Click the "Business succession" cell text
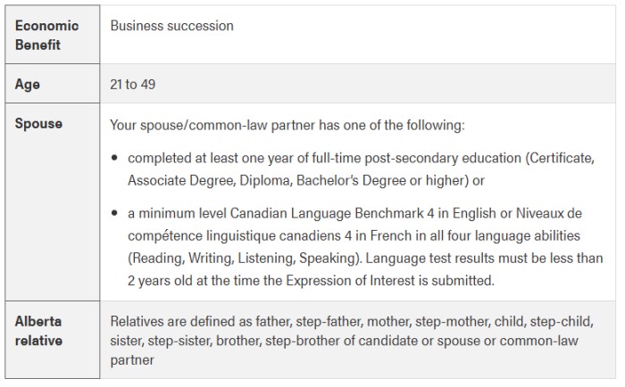The image size is (625, 387). 171,26
